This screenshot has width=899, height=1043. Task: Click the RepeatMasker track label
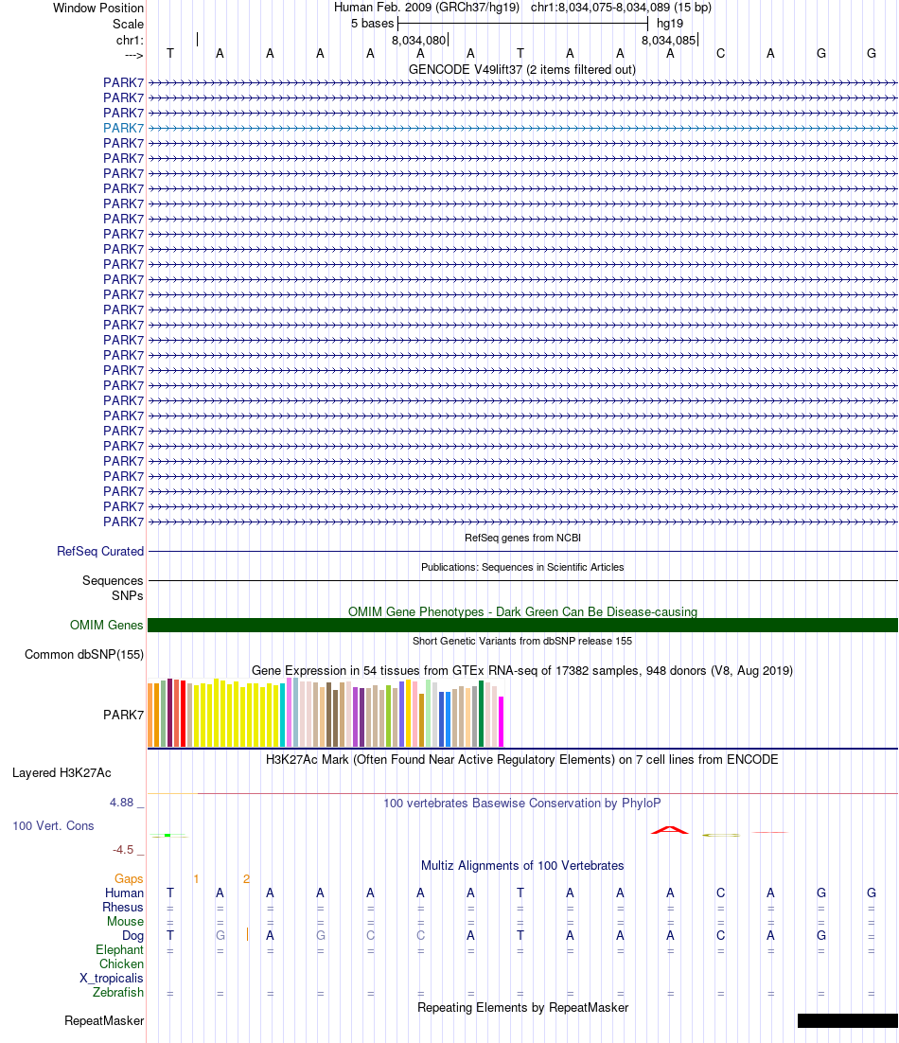click(104, 1020)
